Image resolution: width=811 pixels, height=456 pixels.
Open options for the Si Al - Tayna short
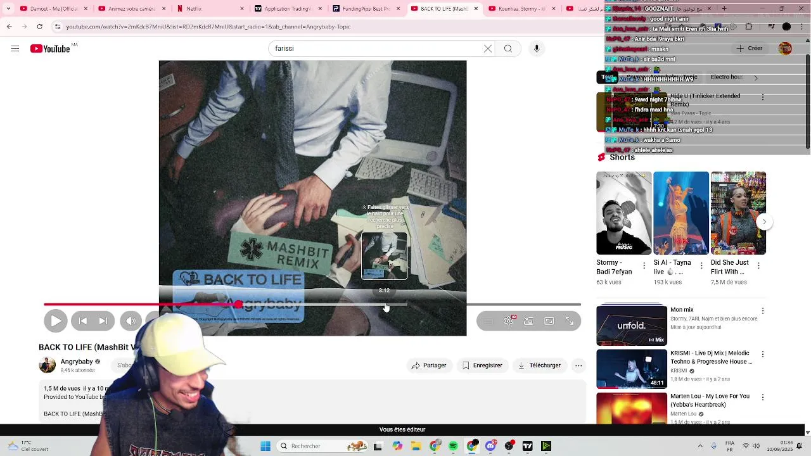coord(701,266)
